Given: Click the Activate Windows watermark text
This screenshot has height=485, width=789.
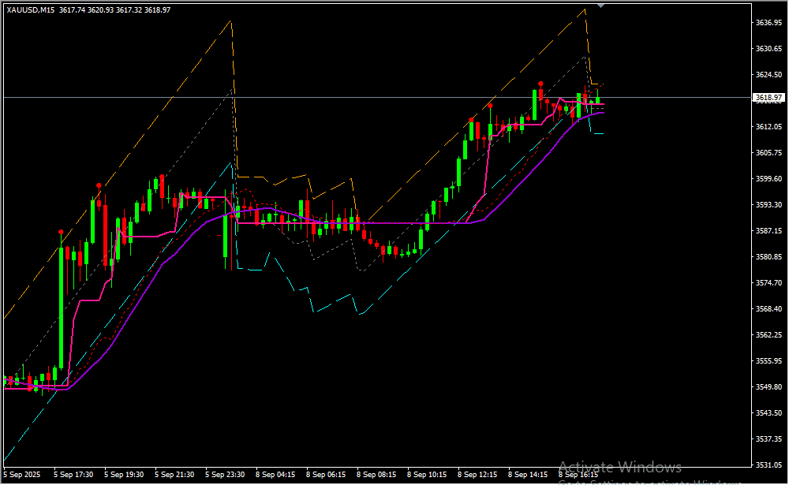Looking at the screenshot, I should [x=619, y=467].
